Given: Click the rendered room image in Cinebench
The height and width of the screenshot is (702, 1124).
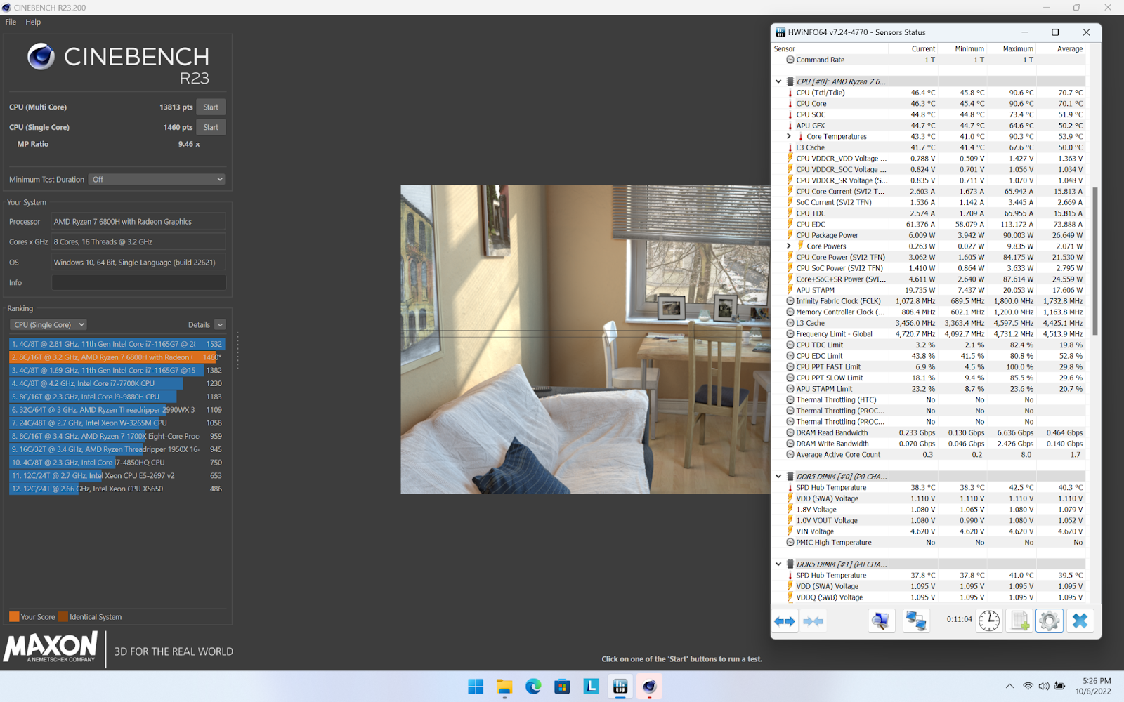Looking at the screenshot, I should pyautogui.click(x=585, y=339).
